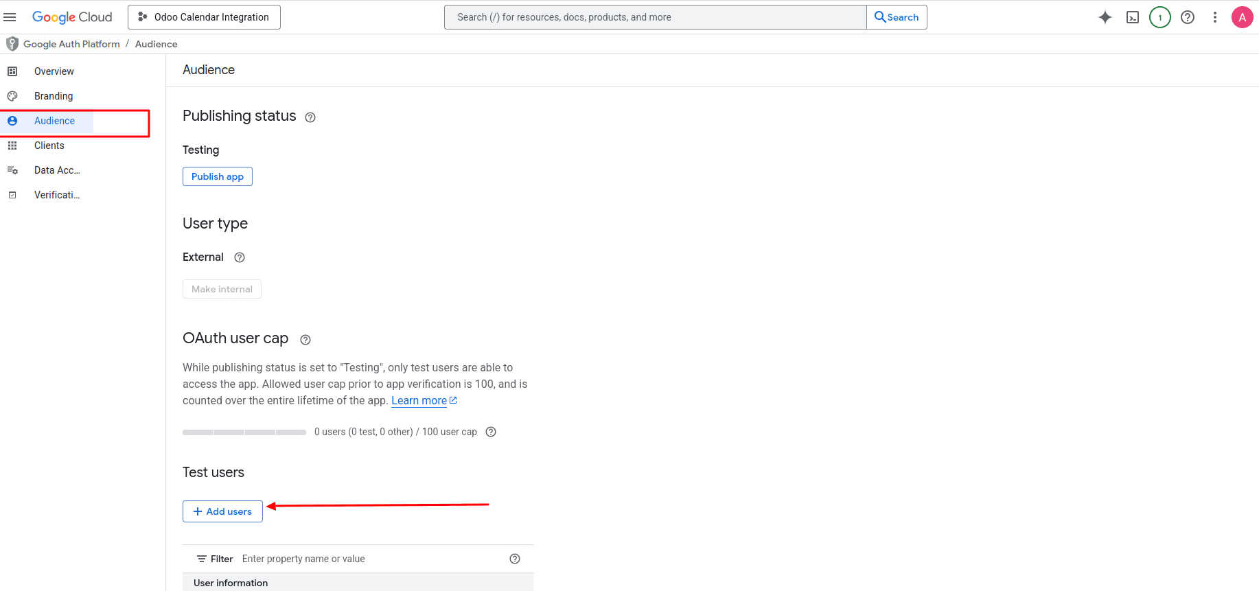The width and height of the screenshot is (1259, 591).
Task: Click the Filter icon in table toolbar
Action: click(202, 559)
